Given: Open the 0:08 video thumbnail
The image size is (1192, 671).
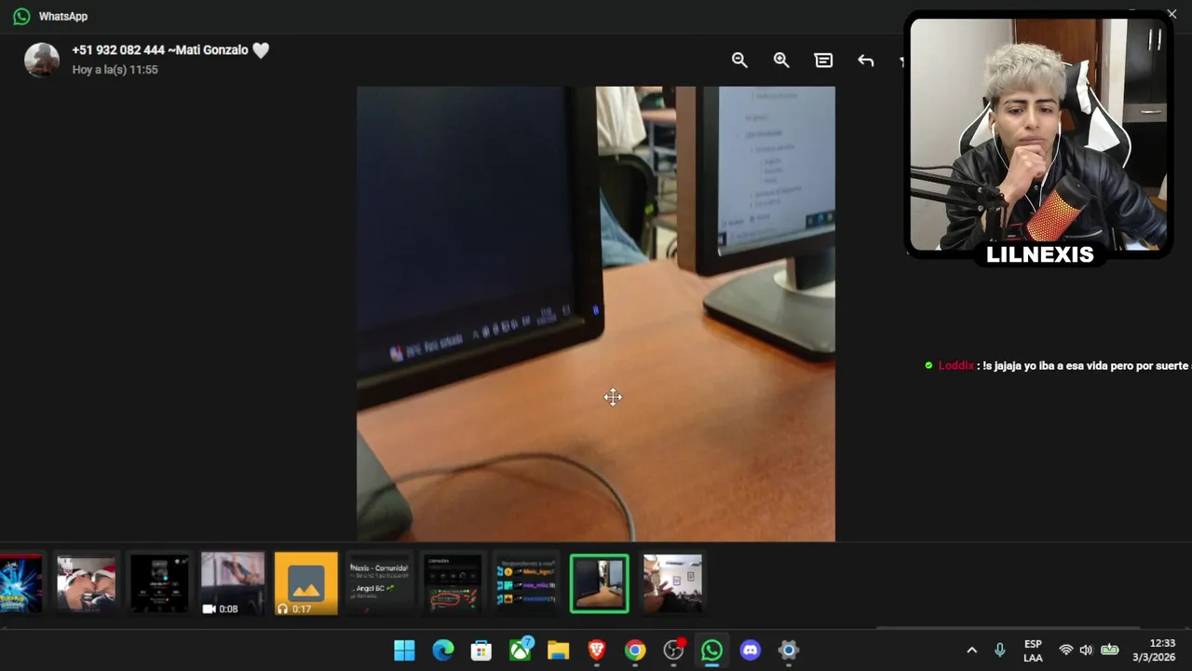Looking at the screenshot, I should click(233, 583).
